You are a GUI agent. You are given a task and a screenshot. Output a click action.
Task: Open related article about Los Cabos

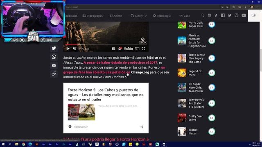pos(106,94)
